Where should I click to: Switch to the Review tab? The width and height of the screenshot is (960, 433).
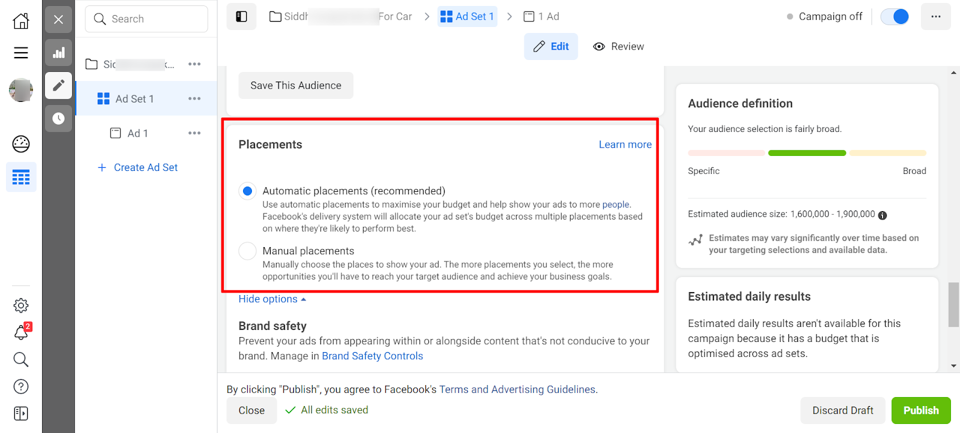pyautogui.click(x=619, y=47)
